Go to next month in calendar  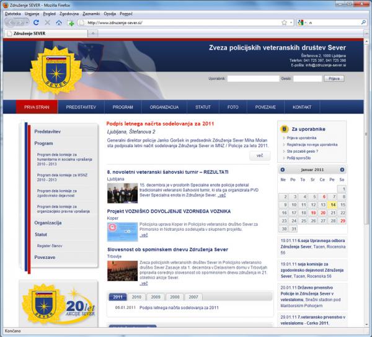[x=342, y=169]
